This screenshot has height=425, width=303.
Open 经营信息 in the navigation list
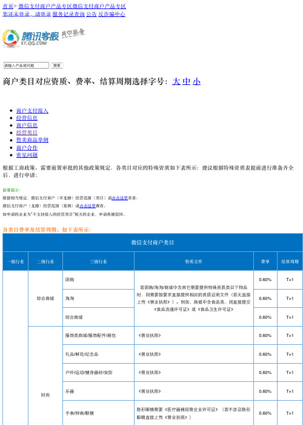click(x=27, y=118)
